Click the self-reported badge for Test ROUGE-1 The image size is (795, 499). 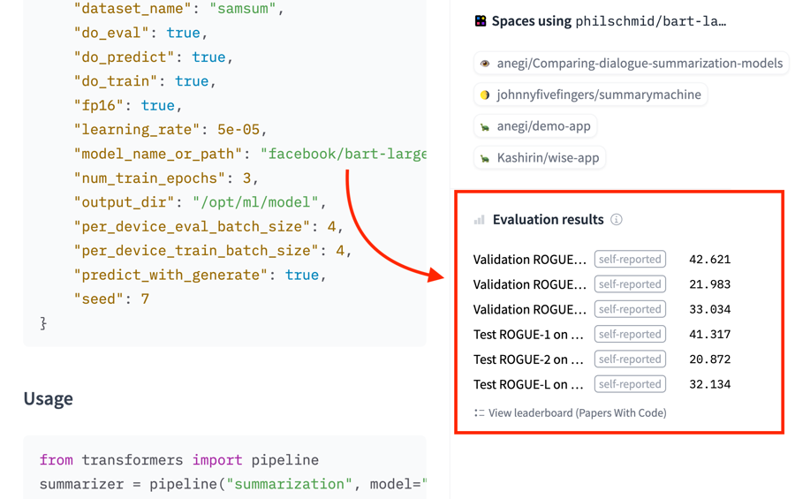(630, 335)
